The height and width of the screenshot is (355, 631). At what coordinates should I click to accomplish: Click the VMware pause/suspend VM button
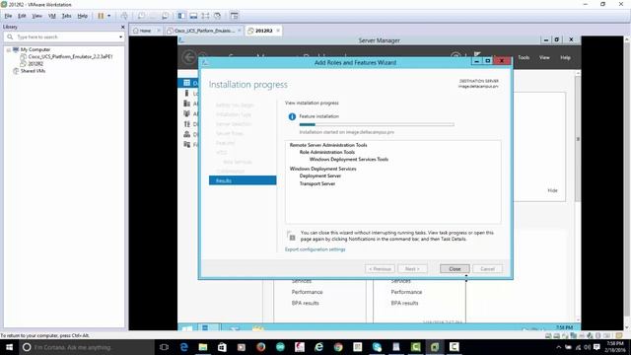click(101, 16)
